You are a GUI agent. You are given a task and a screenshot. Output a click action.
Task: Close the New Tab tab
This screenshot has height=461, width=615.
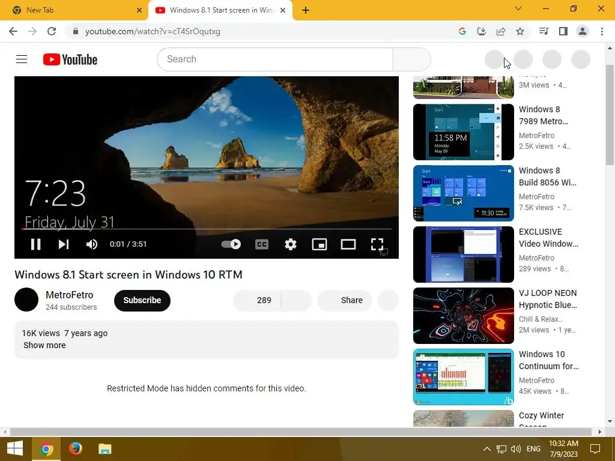[x=139, y=10]
